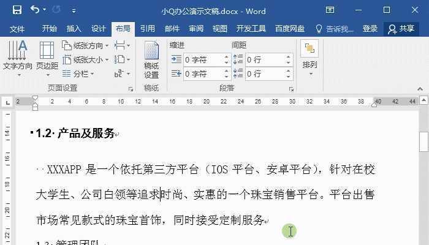Click the first line indent marker on ruler
Image resolution: width=429 pixels, height=245 pixels.
(35, 99)
